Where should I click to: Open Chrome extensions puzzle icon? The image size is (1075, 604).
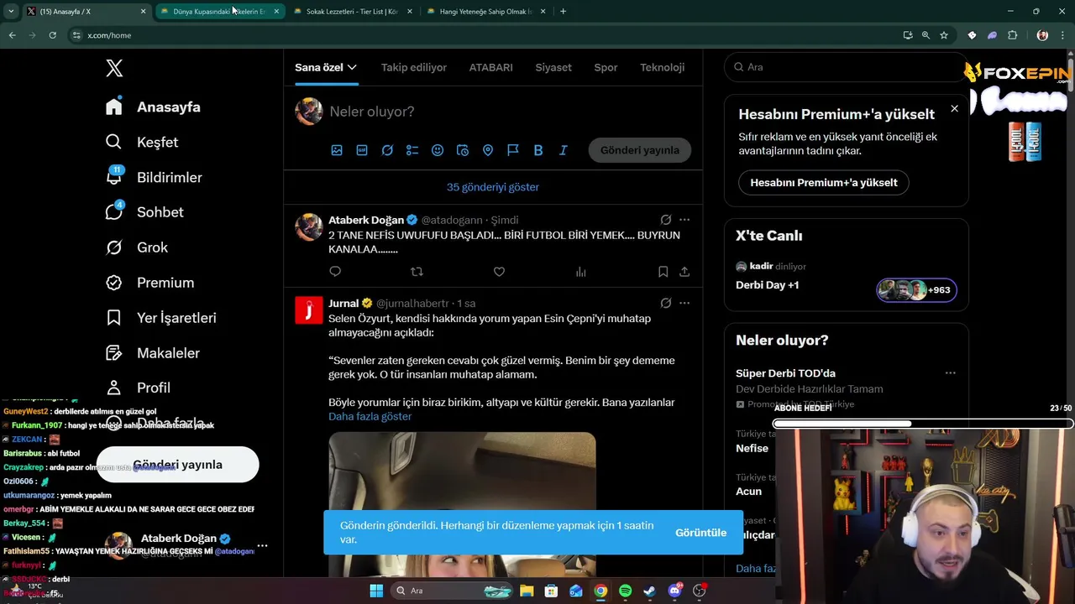pyautogui.click(x=1012, y=35)
